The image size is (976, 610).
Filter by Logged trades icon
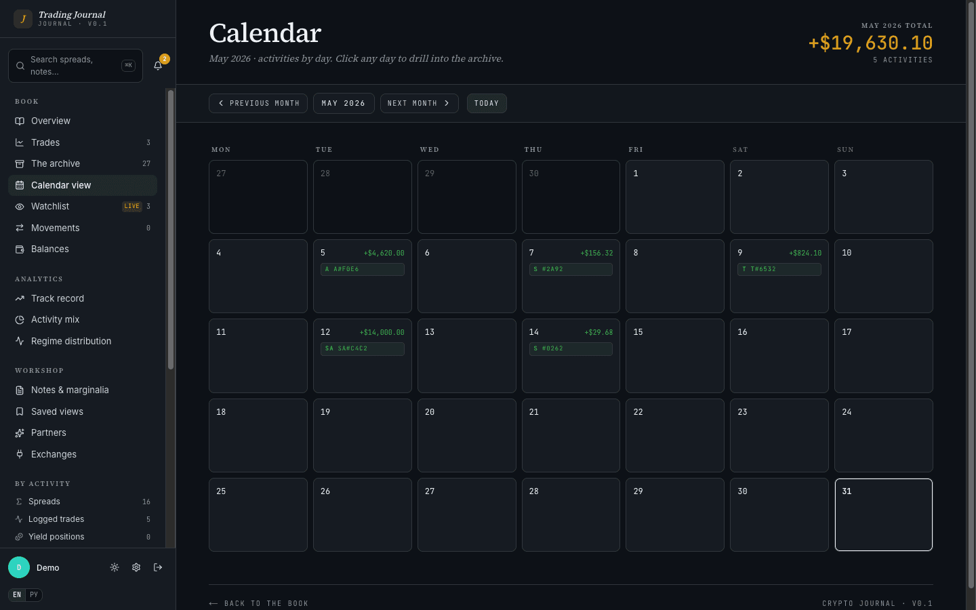pyautogui.click(x=19, y=519)
